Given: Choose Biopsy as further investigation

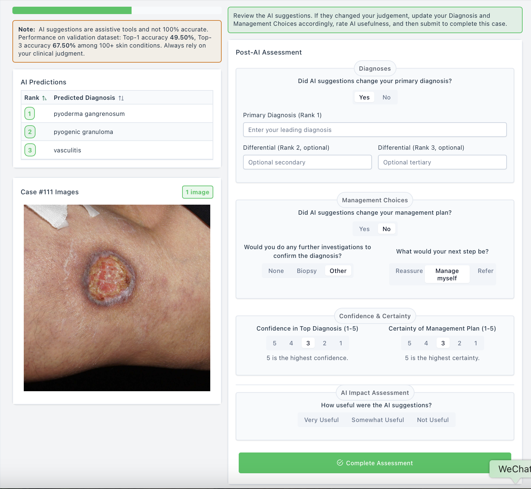Looking at the screenshot, I should 307,271.
